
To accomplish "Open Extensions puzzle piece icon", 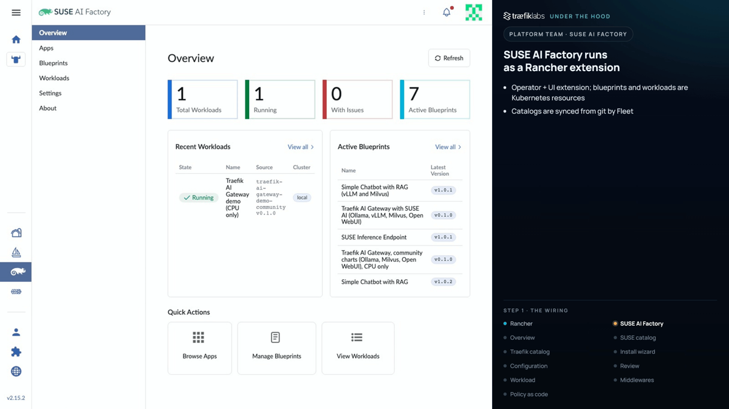I will pos(16,352).
